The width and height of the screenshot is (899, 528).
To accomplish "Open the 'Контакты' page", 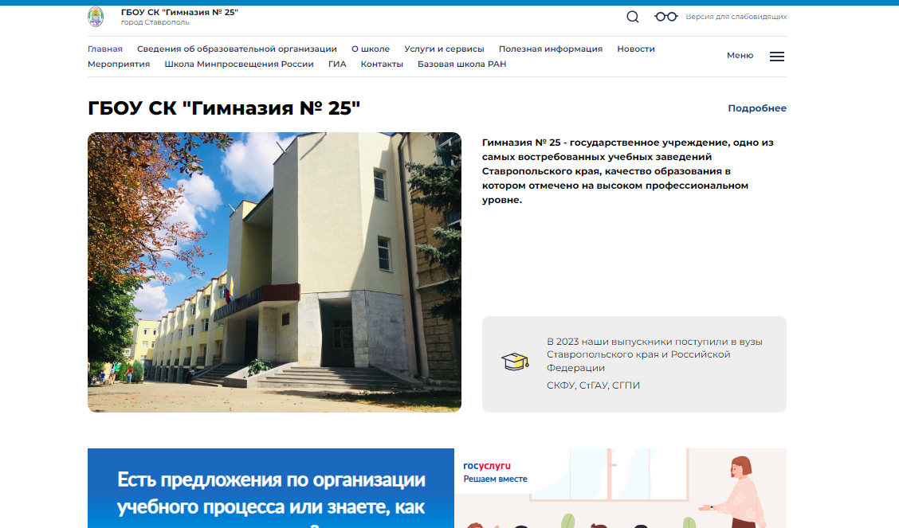I will 382,64.
